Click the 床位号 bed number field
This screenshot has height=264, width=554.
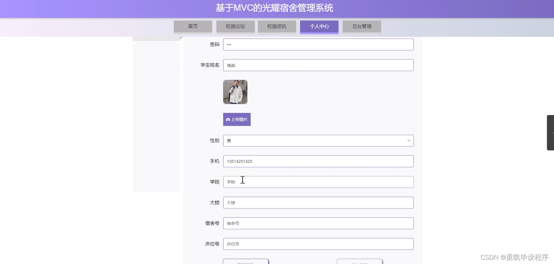point(318,244)
